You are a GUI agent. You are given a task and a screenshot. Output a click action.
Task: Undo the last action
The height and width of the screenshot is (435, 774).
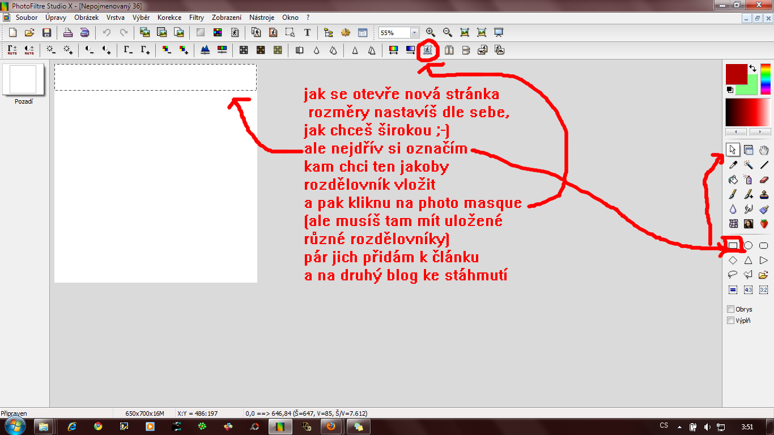(106, 33)
